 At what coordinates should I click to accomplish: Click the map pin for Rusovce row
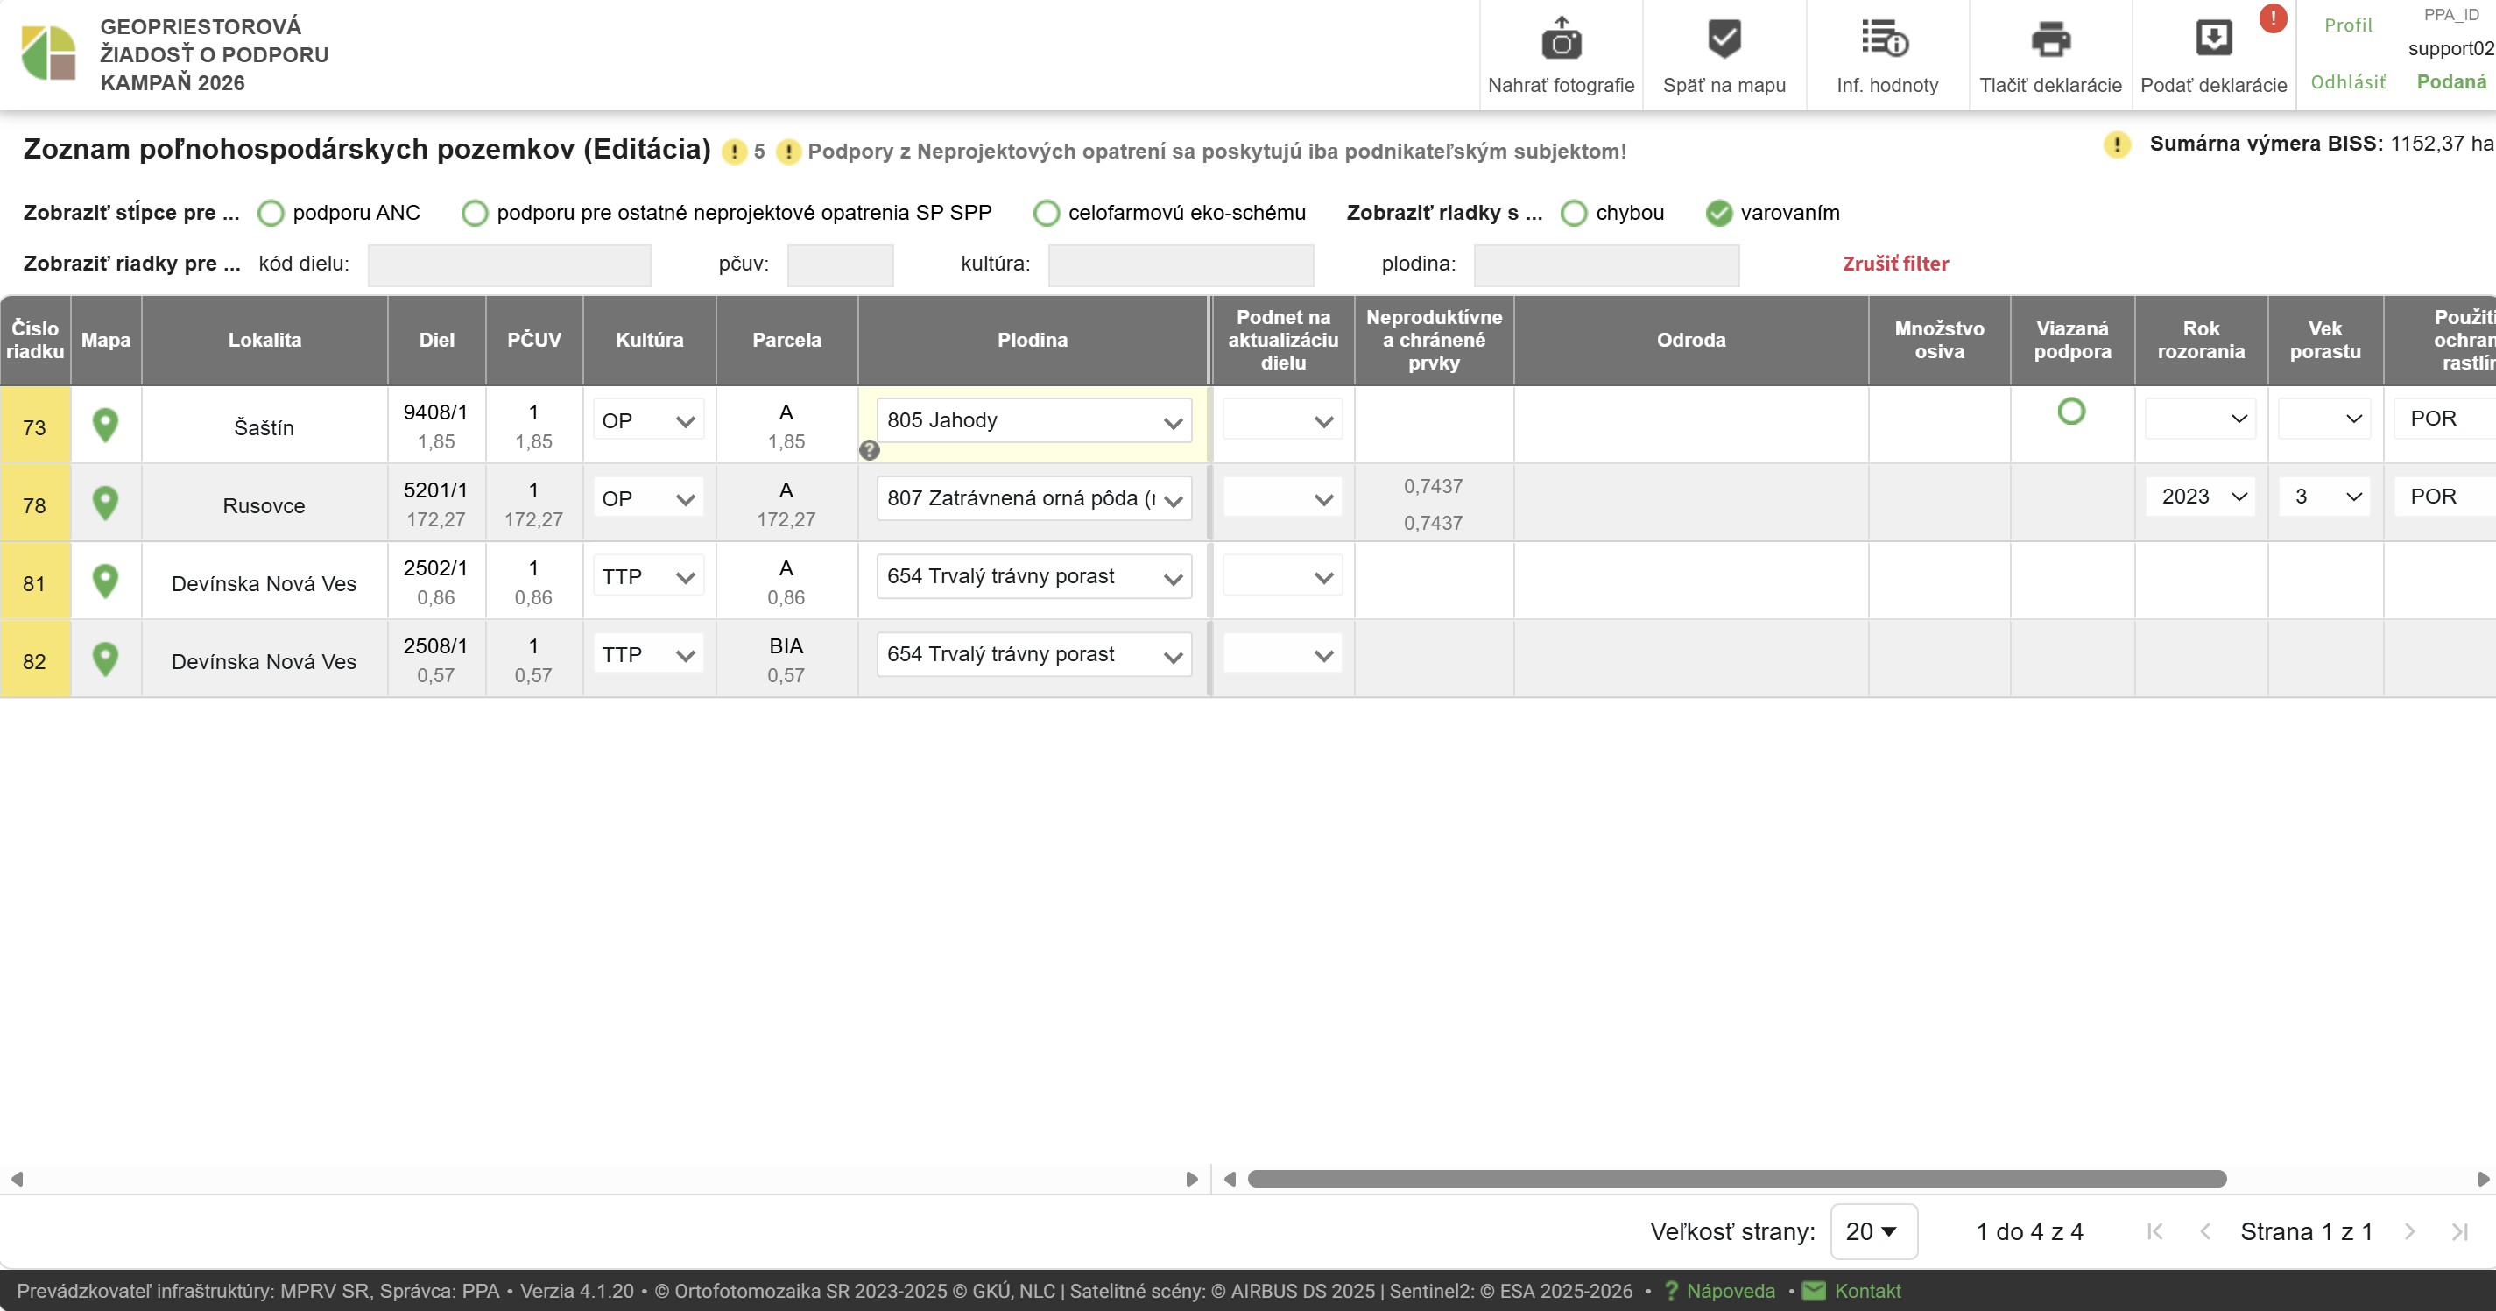pyautogui.click(x=106, y=504)
